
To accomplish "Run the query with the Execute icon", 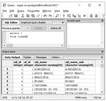I will (x=64, y=16).
